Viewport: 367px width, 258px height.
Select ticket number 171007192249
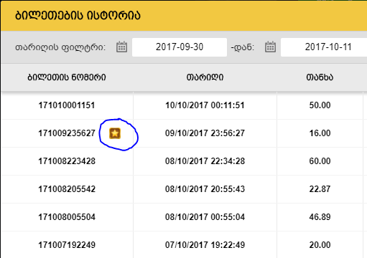point(67,245)
